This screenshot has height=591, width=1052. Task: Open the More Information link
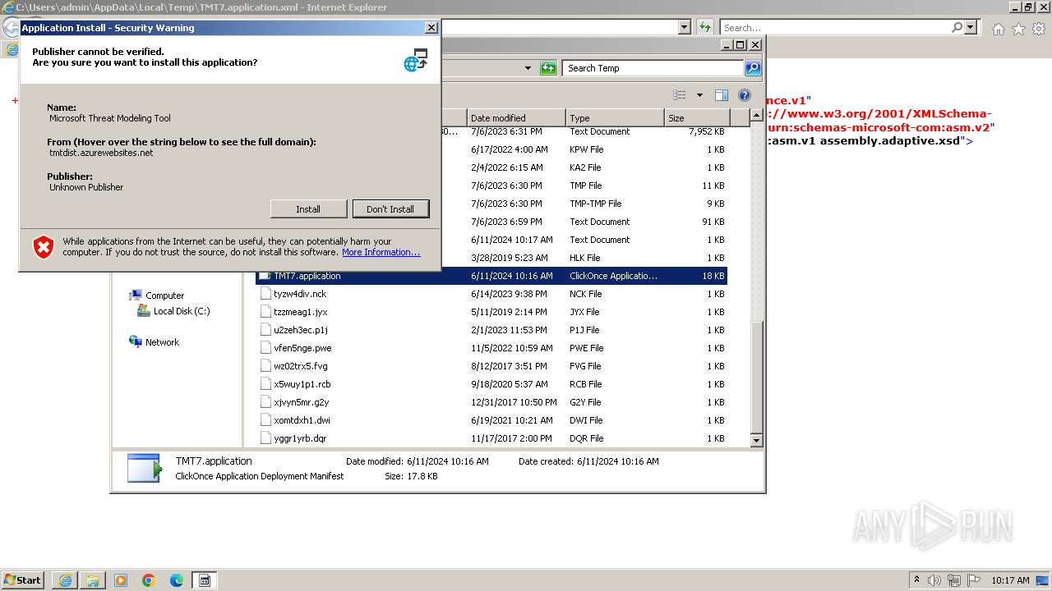[x=381, y=252]
